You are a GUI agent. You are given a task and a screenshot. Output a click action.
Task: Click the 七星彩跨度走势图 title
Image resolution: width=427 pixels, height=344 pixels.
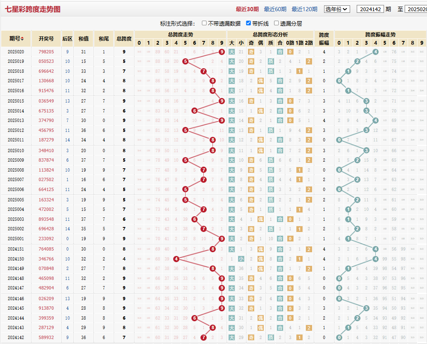click(x=33, y=9)
